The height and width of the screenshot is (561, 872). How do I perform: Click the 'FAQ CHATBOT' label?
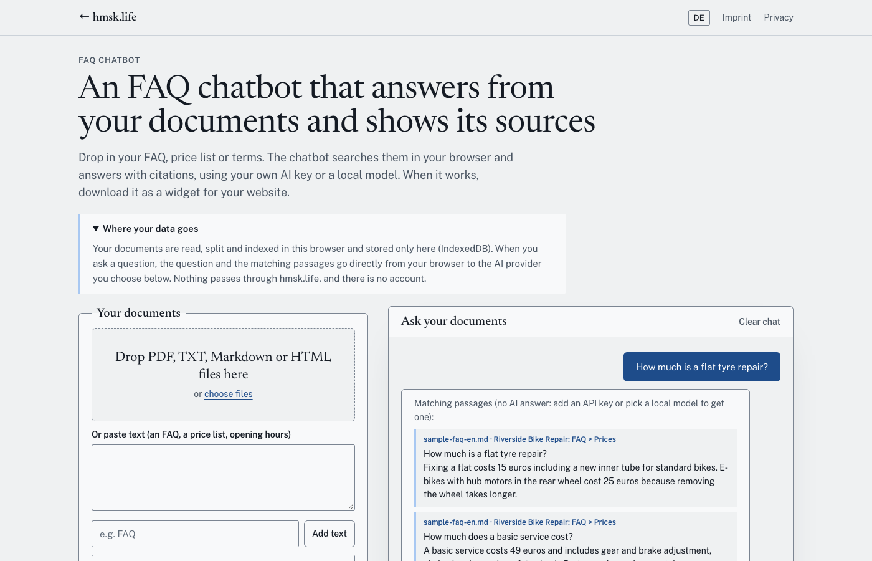pos(109,60)
